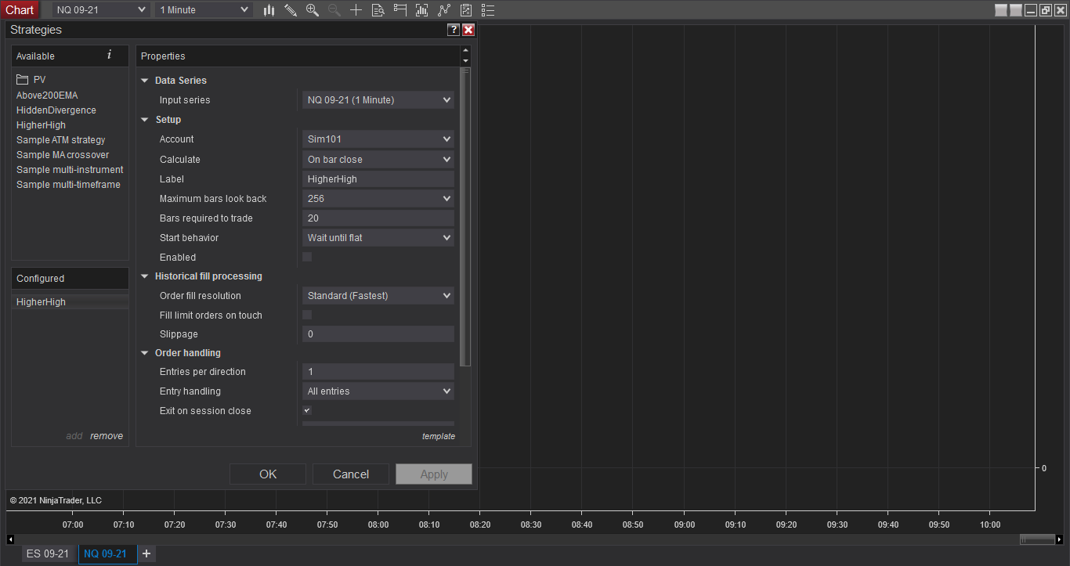The height and width of the screenshot is (566, 1070).
Task: Open the Start behavior dropdown
Action: click(x=378, y=238)
